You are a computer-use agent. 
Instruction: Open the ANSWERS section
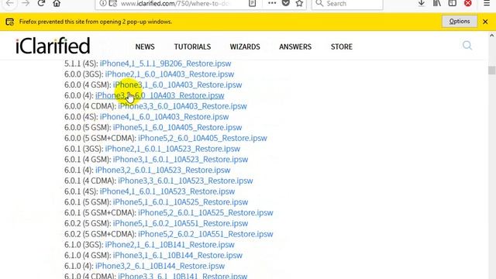coord(295,46)
